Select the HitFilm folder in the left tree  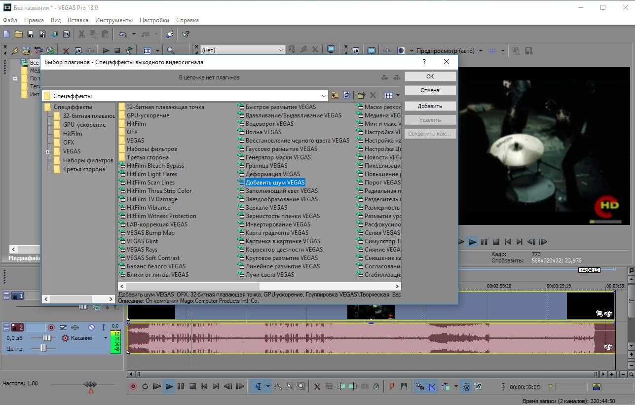[x=73, y=134]
